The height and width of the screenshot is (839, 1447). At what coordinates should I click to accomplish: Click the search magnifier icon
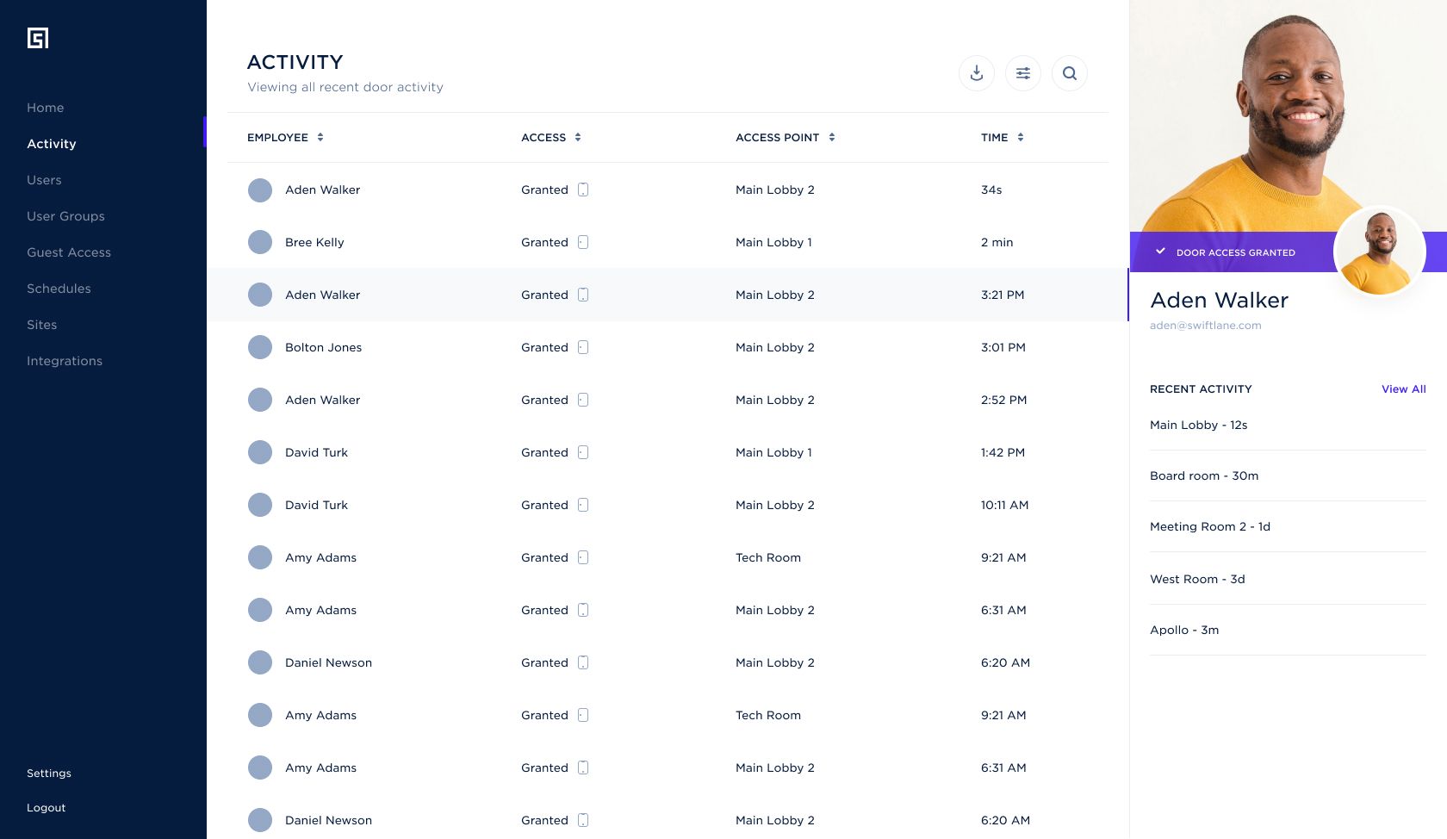click(1069, 73)
